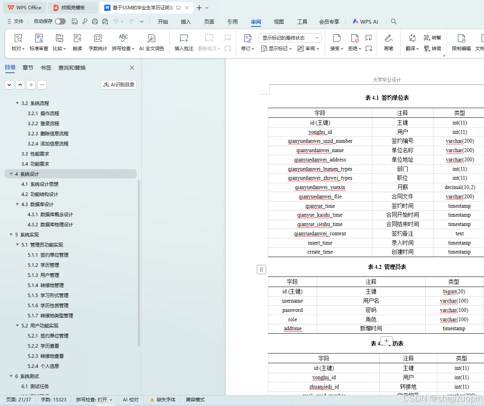Viewport: 484px width, 406px height.
Task: Open the 文件 menu
Action: pyautogui.click(x=16, y=21)
